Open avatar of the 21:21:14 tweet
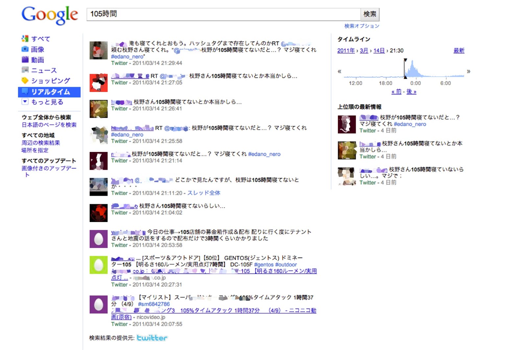The width and height of the screenshot is (526, 350). (x=99, y=161)
